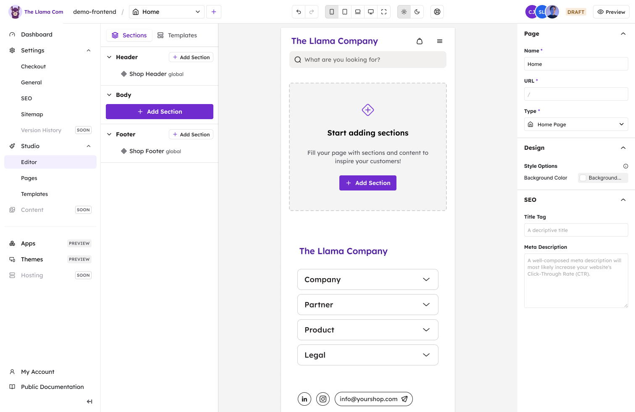Open the lifebuoy help icon
The width and height of the screenshot is (635, 412).
(437, 12)
